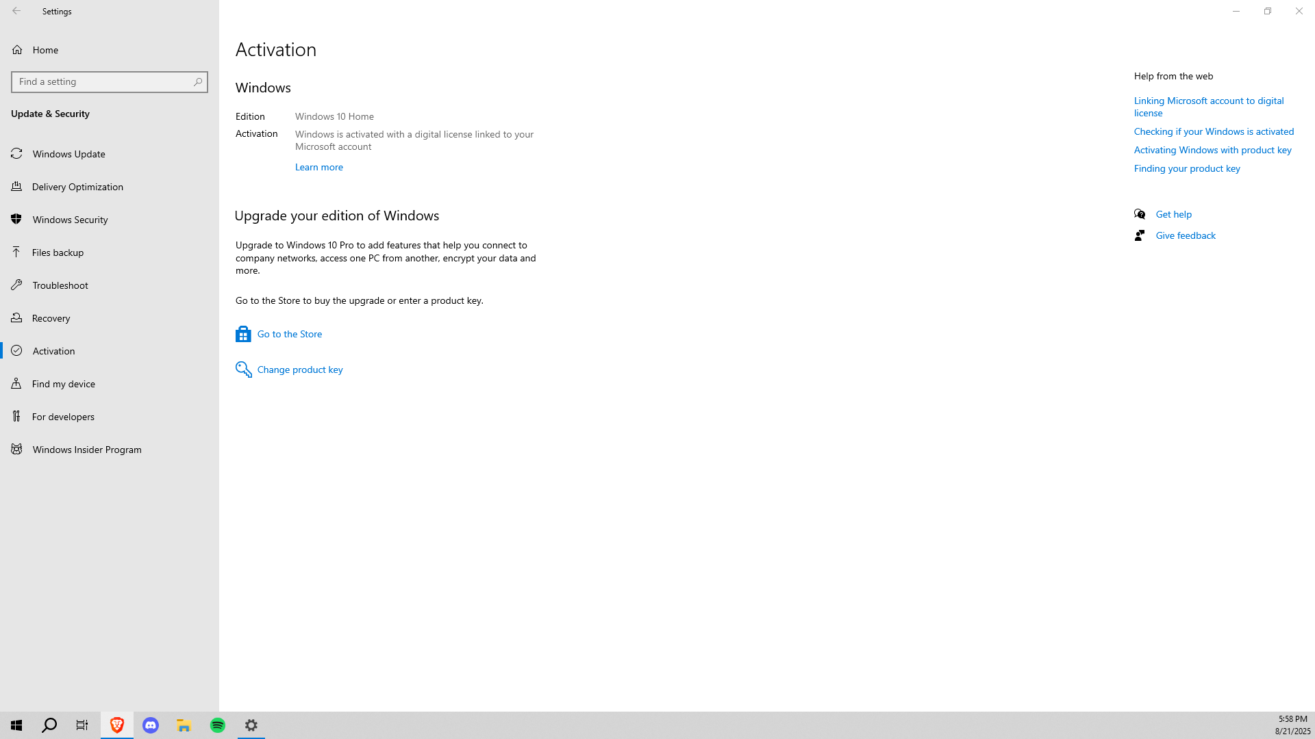Open Discord from the taskbar
The height and width of the screenshot is (739, 1315).
click(151, 725)
